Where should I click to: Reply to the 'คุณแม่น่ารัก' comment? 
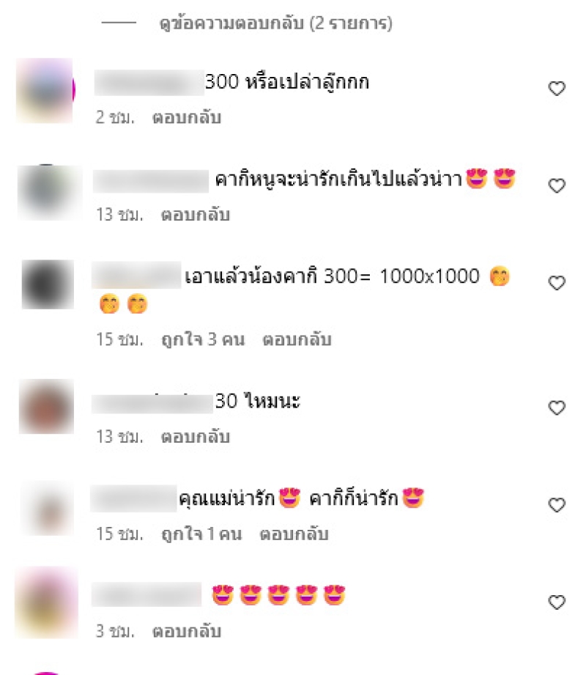294,534
